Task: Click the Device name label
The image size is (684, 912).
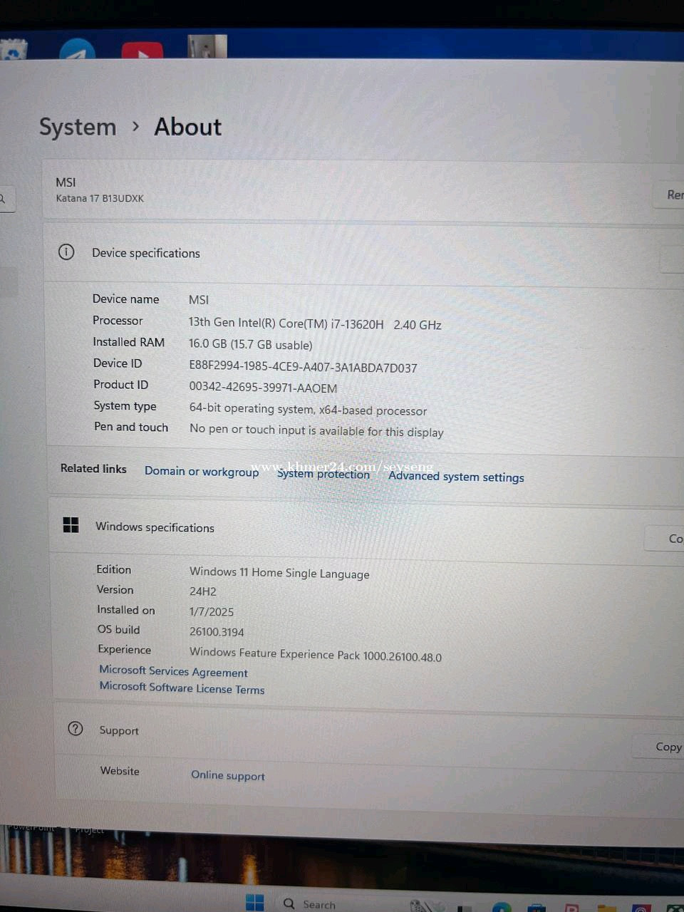Action: (x=126, y=299)
